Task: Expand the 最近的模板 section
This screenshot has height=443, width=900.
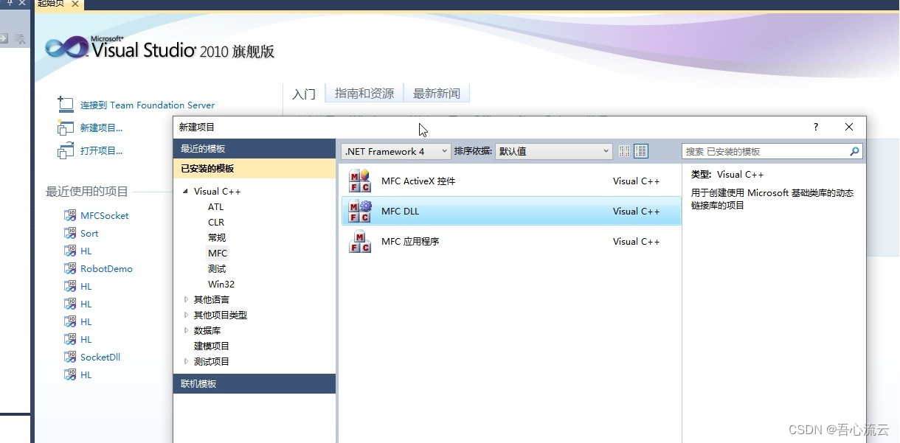Action: pos(255,148)
